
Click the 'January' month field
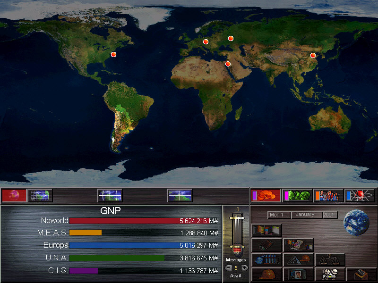pos(306,215)
